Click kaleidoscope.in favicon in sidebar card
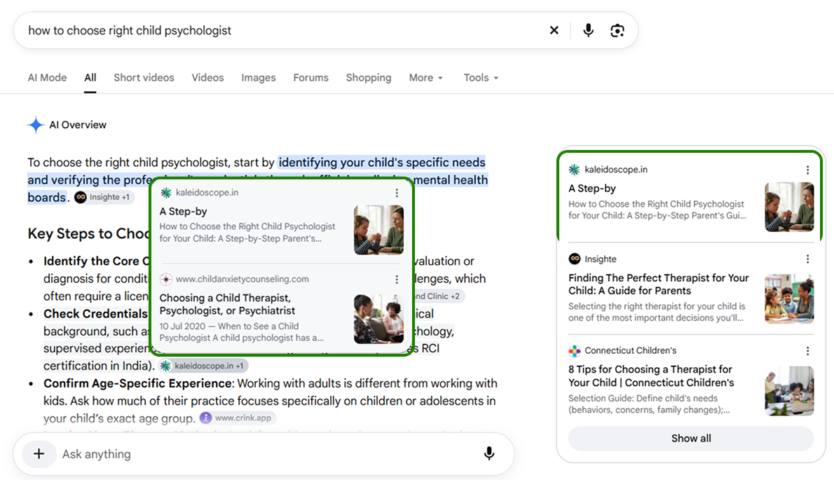This screenshot has height=480, width=834. coord(575,170)
